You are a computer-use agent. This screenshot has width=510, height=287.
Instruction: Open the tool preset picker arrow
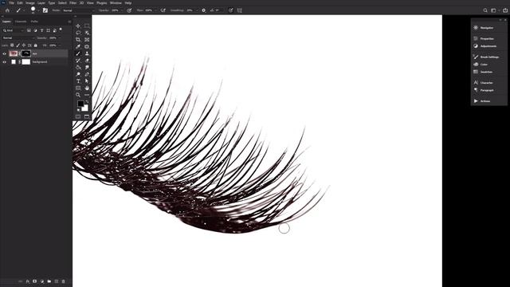[24, 10]
